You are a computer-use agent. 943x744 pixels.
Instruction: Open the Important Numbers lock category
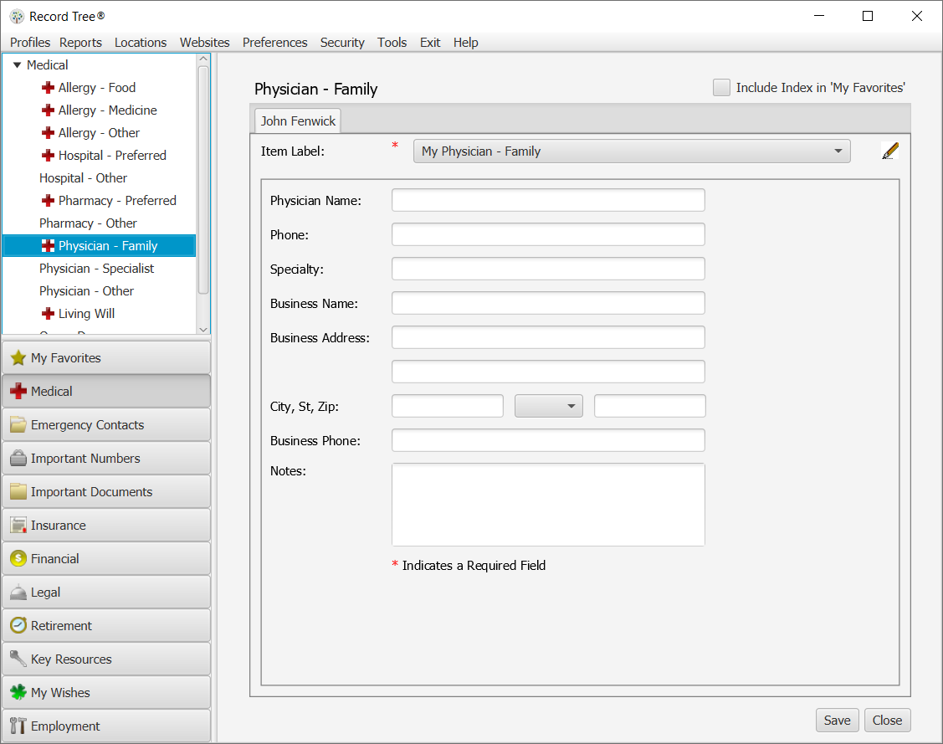point(18,458)
